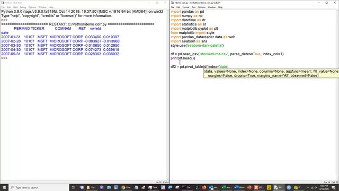
Task: Click the Python Shell window title icon
Action: point(3,3)
